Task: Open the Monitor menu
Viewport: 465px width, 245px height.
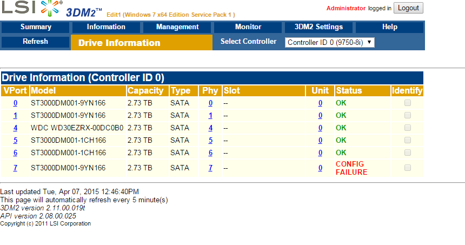Action: point(248,27)
